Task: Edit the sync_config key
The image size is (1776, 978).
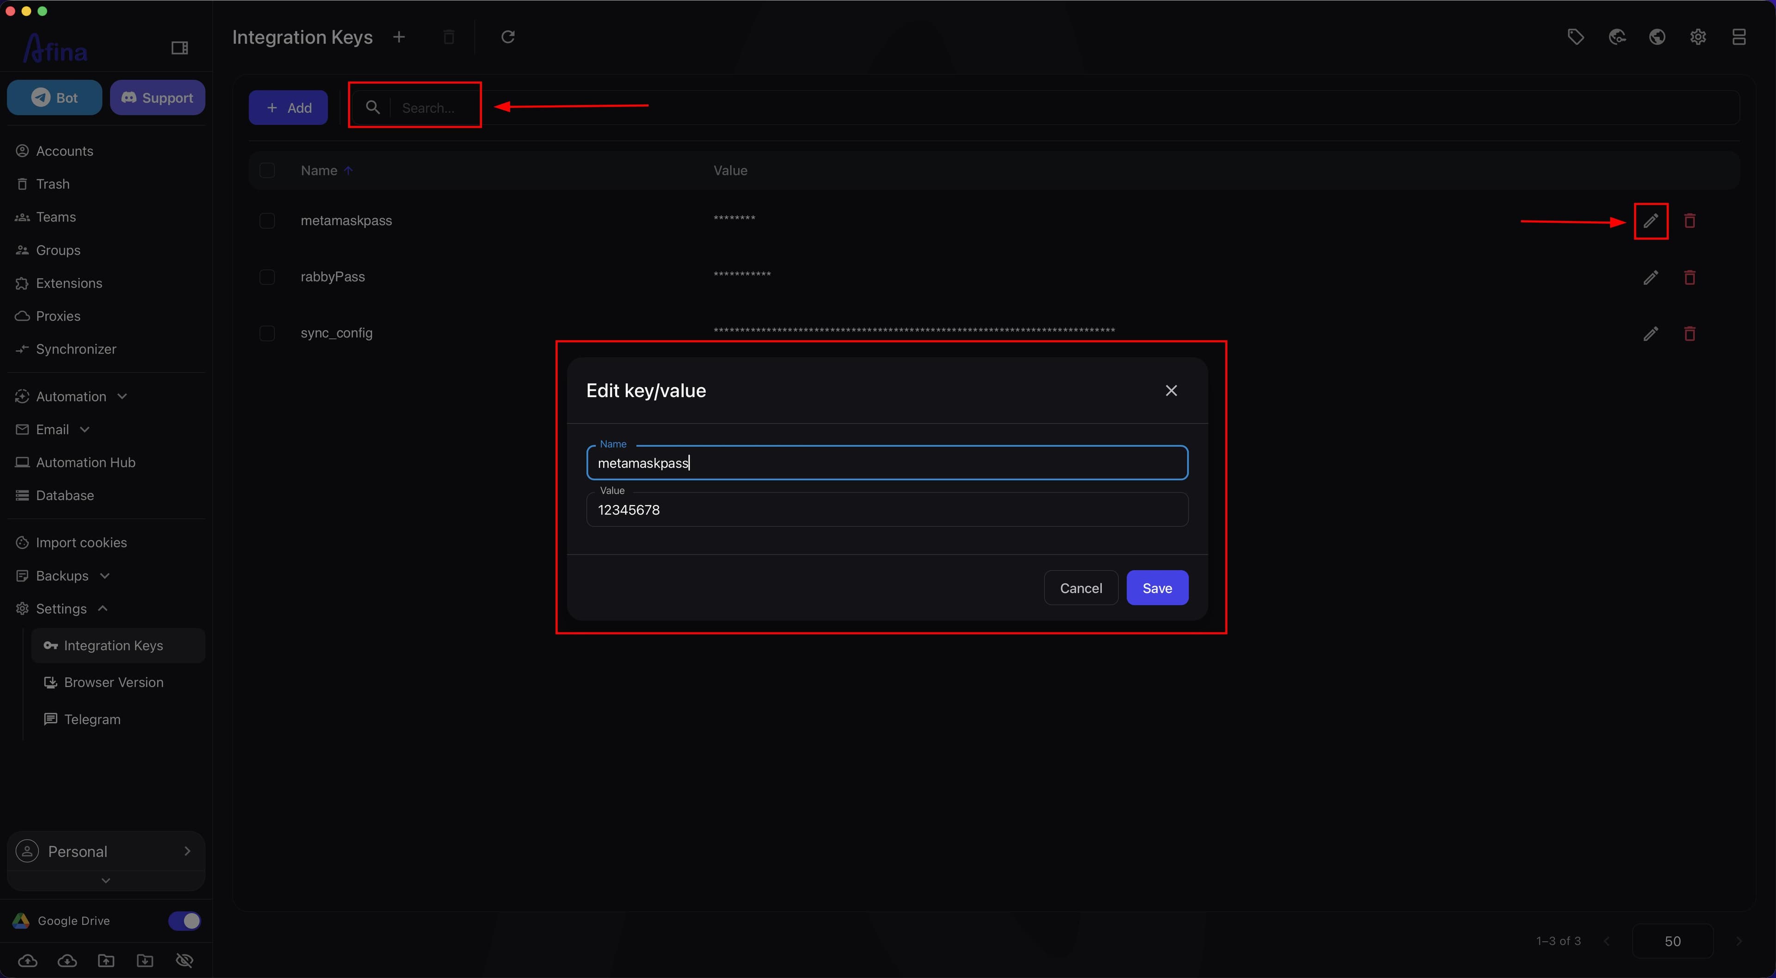Action: pyautogui.click(x=1651, y=334)
